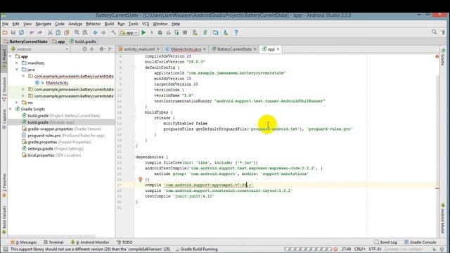Open Project Structure toolbar icon
450x253 pixels.
216,33
